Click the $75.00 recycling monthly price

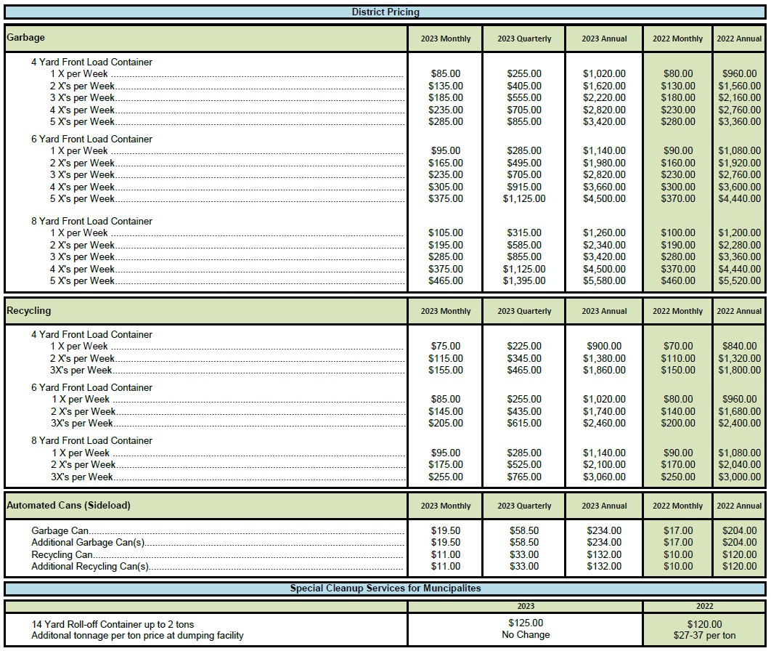click(446, 347)
